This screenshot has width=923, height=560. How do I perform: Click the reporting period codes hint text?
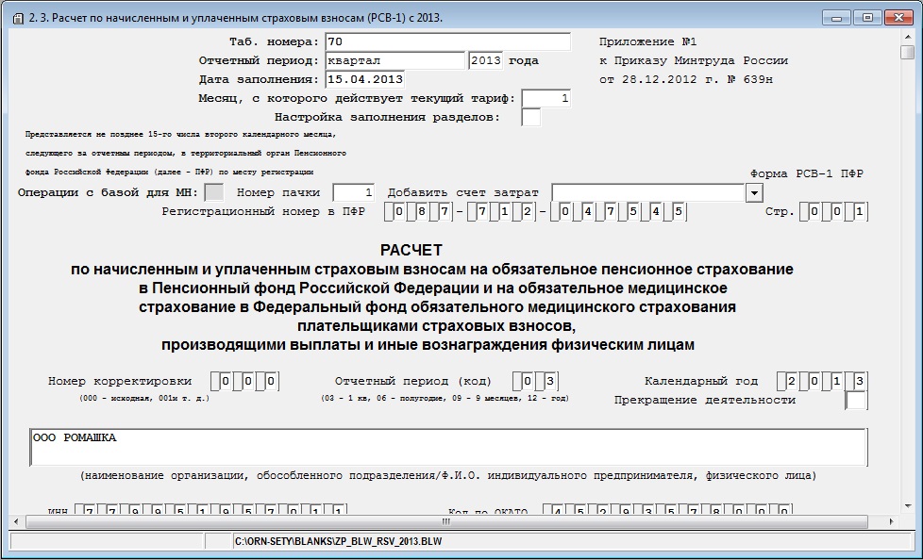point(445,398)
